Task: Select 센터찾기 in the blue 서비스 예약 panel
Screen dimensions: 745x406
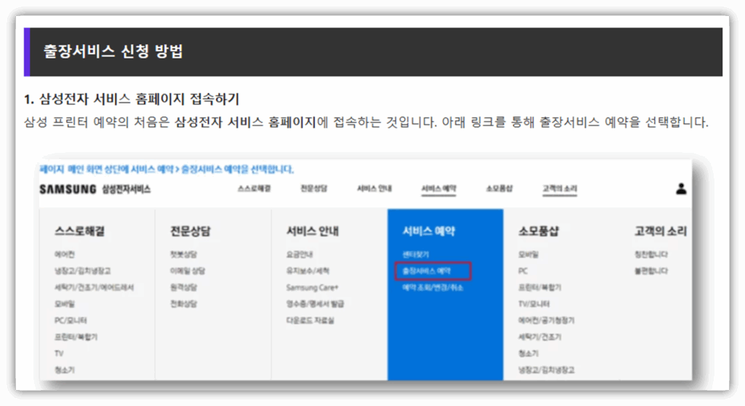Action: coord(415,255)
